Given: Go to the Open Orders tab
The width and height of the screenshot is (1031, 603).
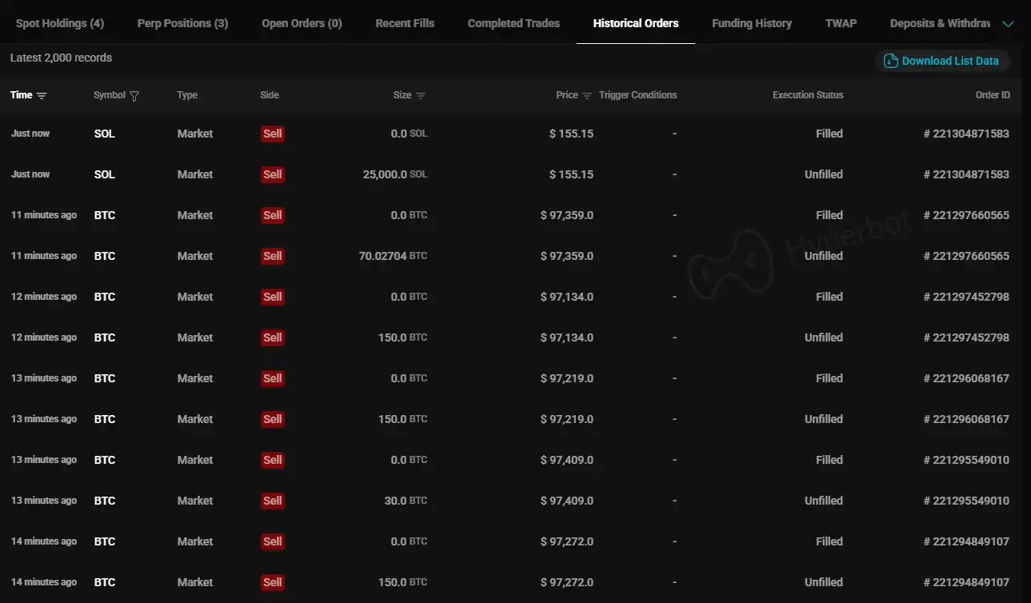Looking at the screenshot, I should [302, 23].
